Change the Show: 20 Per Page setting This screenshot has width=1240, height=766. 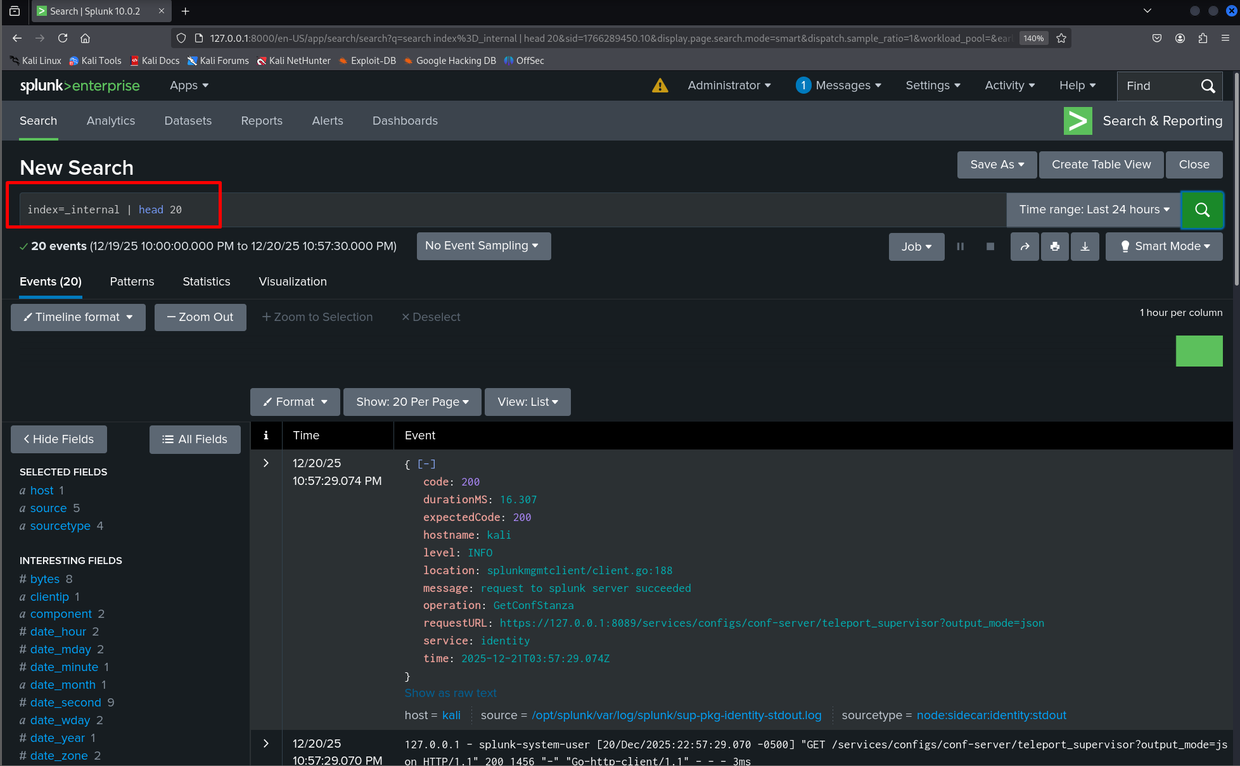click(x=412, y=401)
